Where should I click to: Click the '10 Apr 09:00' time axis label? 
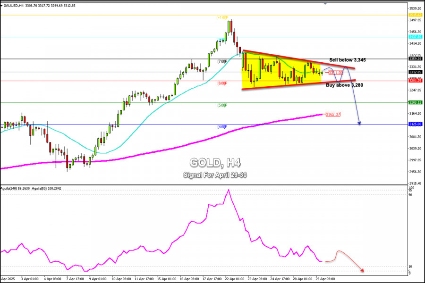point(121,279)
